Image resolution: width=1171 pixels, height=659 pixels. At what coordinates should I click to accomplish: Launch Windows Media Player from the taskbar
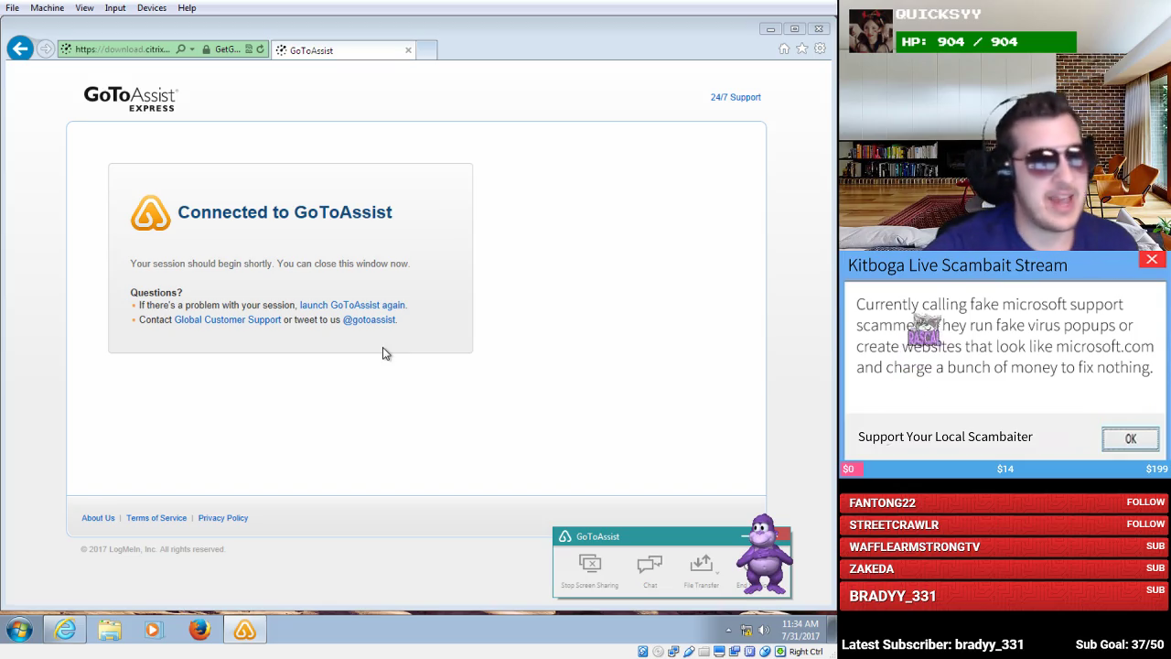pos(153,630)
